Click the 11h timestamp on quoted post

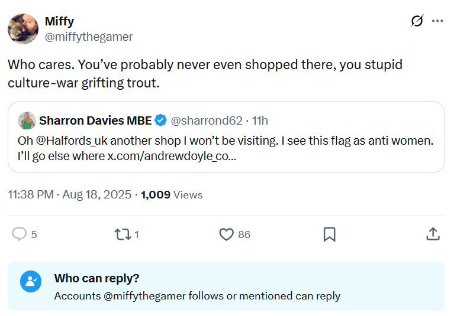[260, 120]
